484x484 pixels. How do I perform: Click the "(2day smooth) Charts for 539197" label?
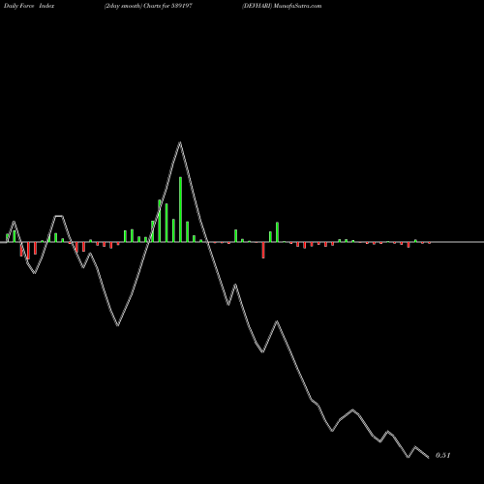(x=148, y=6)
